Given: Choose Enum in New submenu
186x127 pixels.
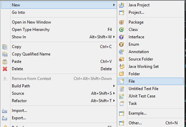Looking at the screenshot, I should coord(151,44).
